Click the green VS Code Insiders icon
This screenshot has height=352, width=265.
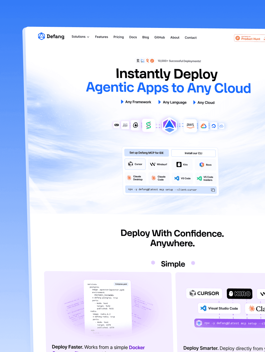199,179
